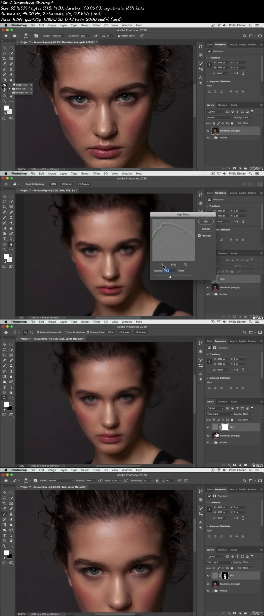Click fx layer style icon in 00:01:14 Layers panel

pos(229,168)
